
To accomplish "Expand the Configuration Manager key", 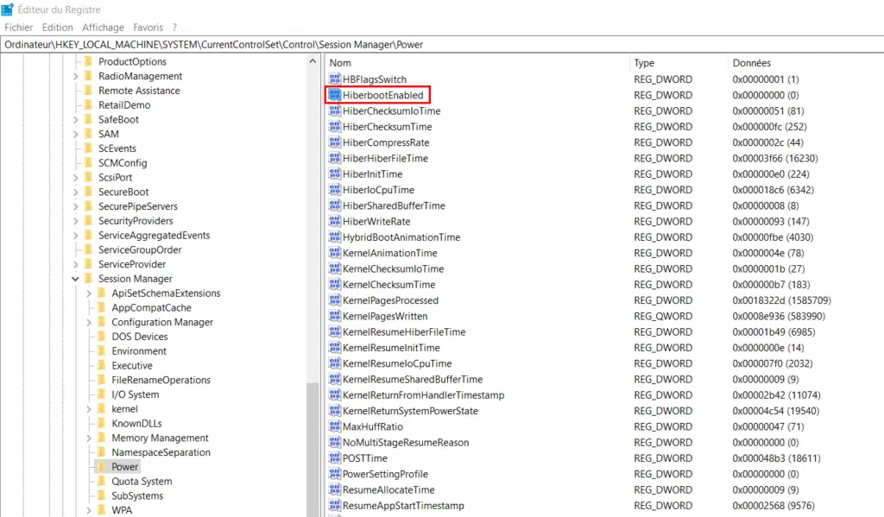I will (x=89, y=322).
